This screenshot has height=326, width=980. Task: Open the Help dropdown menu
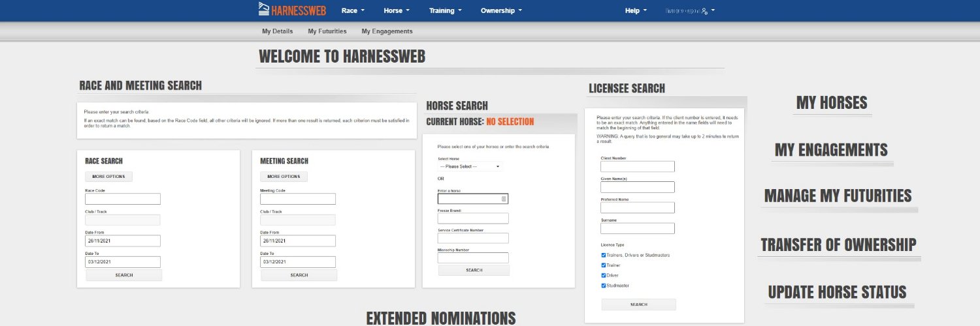pyautogui.click(x=636, y=10)
